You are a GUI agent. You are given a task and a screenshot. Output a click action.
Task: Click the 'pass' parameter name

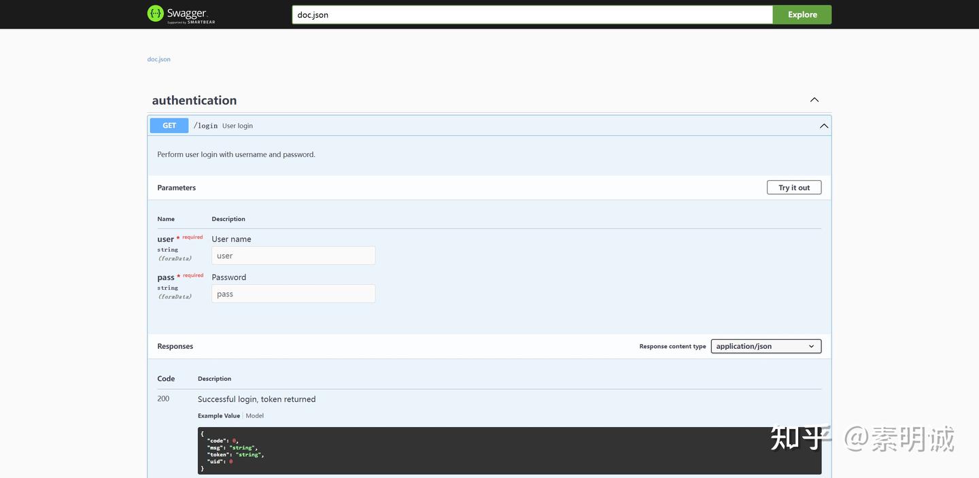point(166,277)
